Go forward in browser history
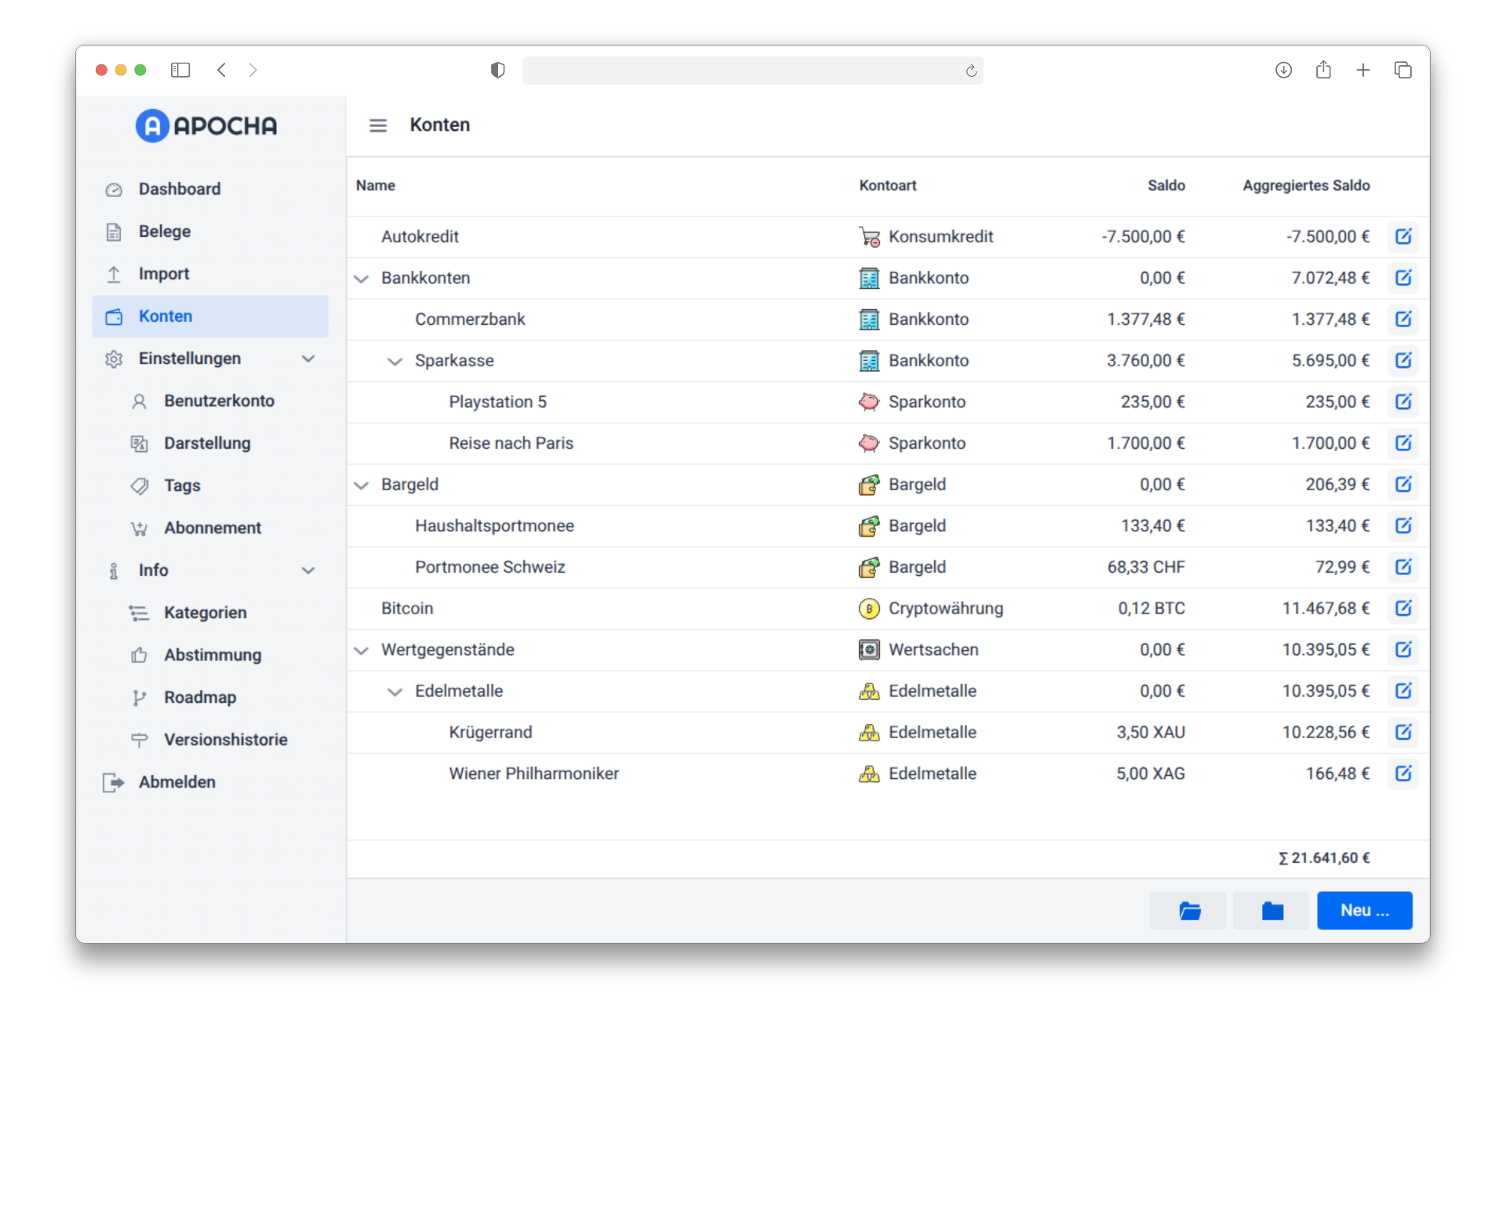 (x=253, y=70)
